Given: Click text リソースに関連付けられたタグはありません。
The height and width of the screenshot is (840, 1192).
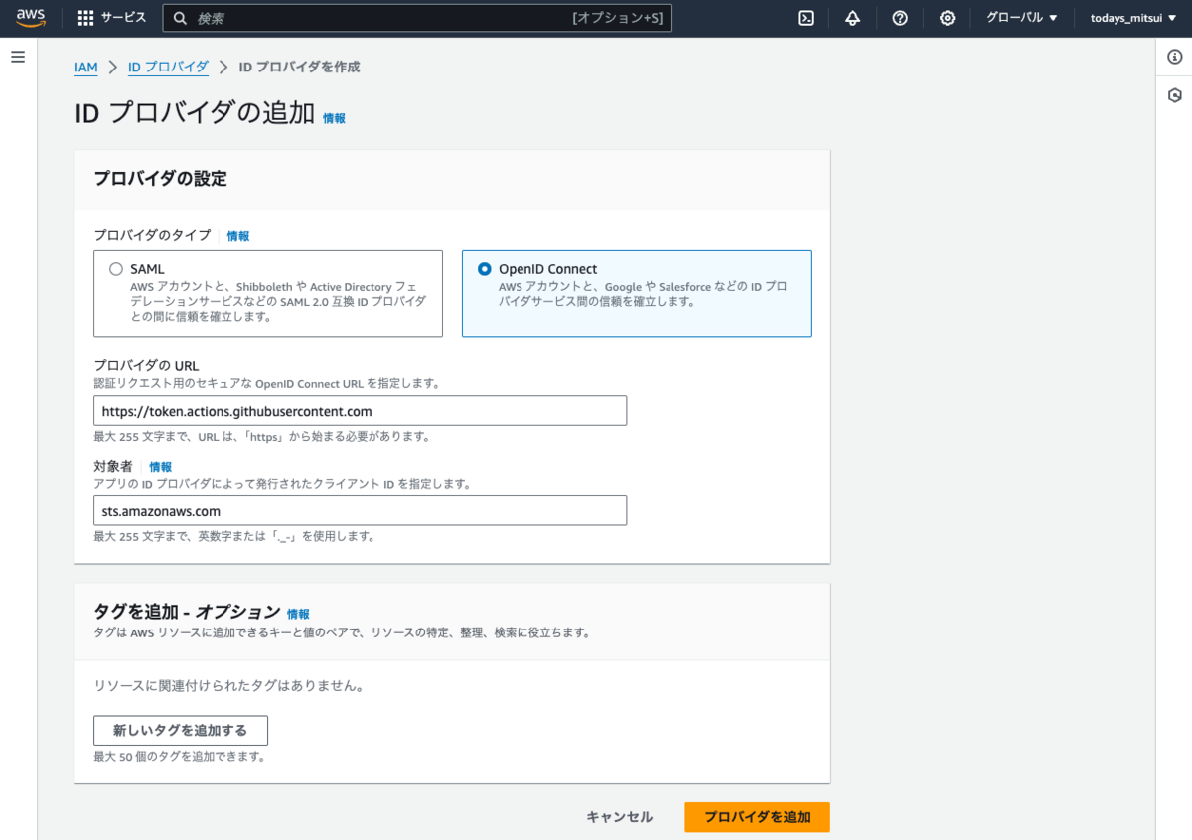Looking at the screenshot, I should (x=228, y=685).
